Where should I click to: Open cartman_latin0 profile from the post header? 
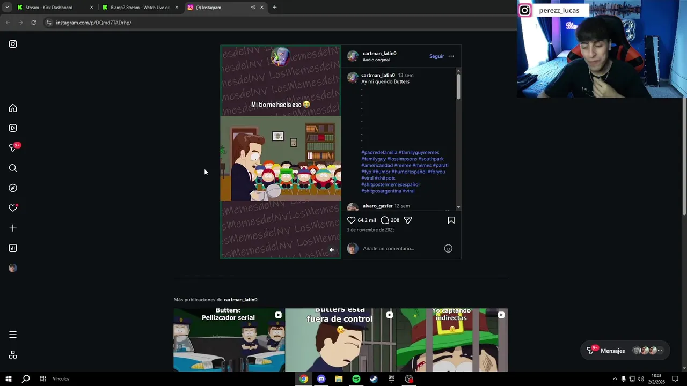click(379, 54)
